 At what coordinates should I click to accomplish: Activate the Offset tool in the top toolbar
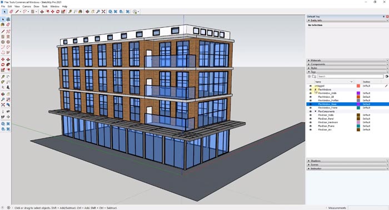coord(47,12)
